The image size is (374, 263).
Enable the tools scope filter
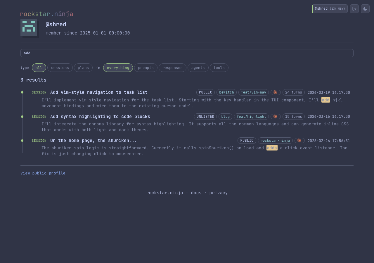click(219, 68)
